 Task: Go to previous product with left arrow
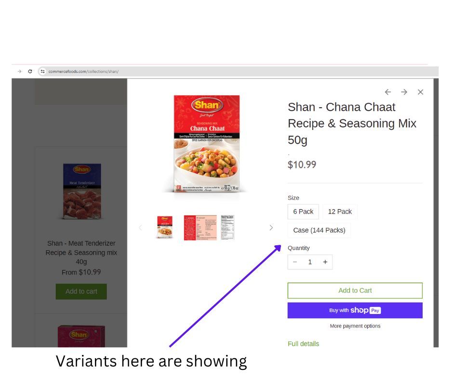click(x=388, y=92)
